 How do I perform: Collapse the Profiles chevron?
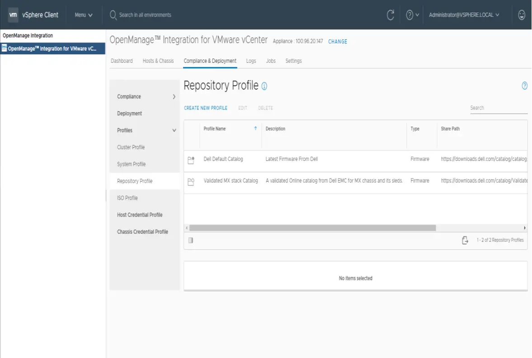(x=174, y=130)
